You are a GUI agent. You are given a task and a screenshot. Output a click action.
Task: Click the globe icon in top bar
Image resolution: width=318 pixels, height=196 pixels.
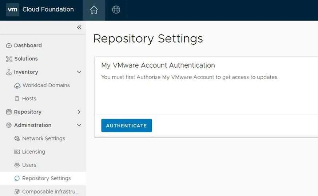pyautogui.click(x=116, y=9)
